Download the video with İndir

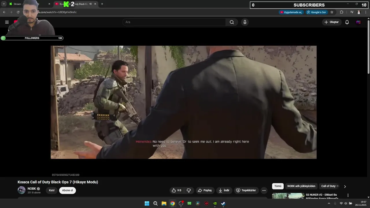pyautogui.click(x=224, y=190)
